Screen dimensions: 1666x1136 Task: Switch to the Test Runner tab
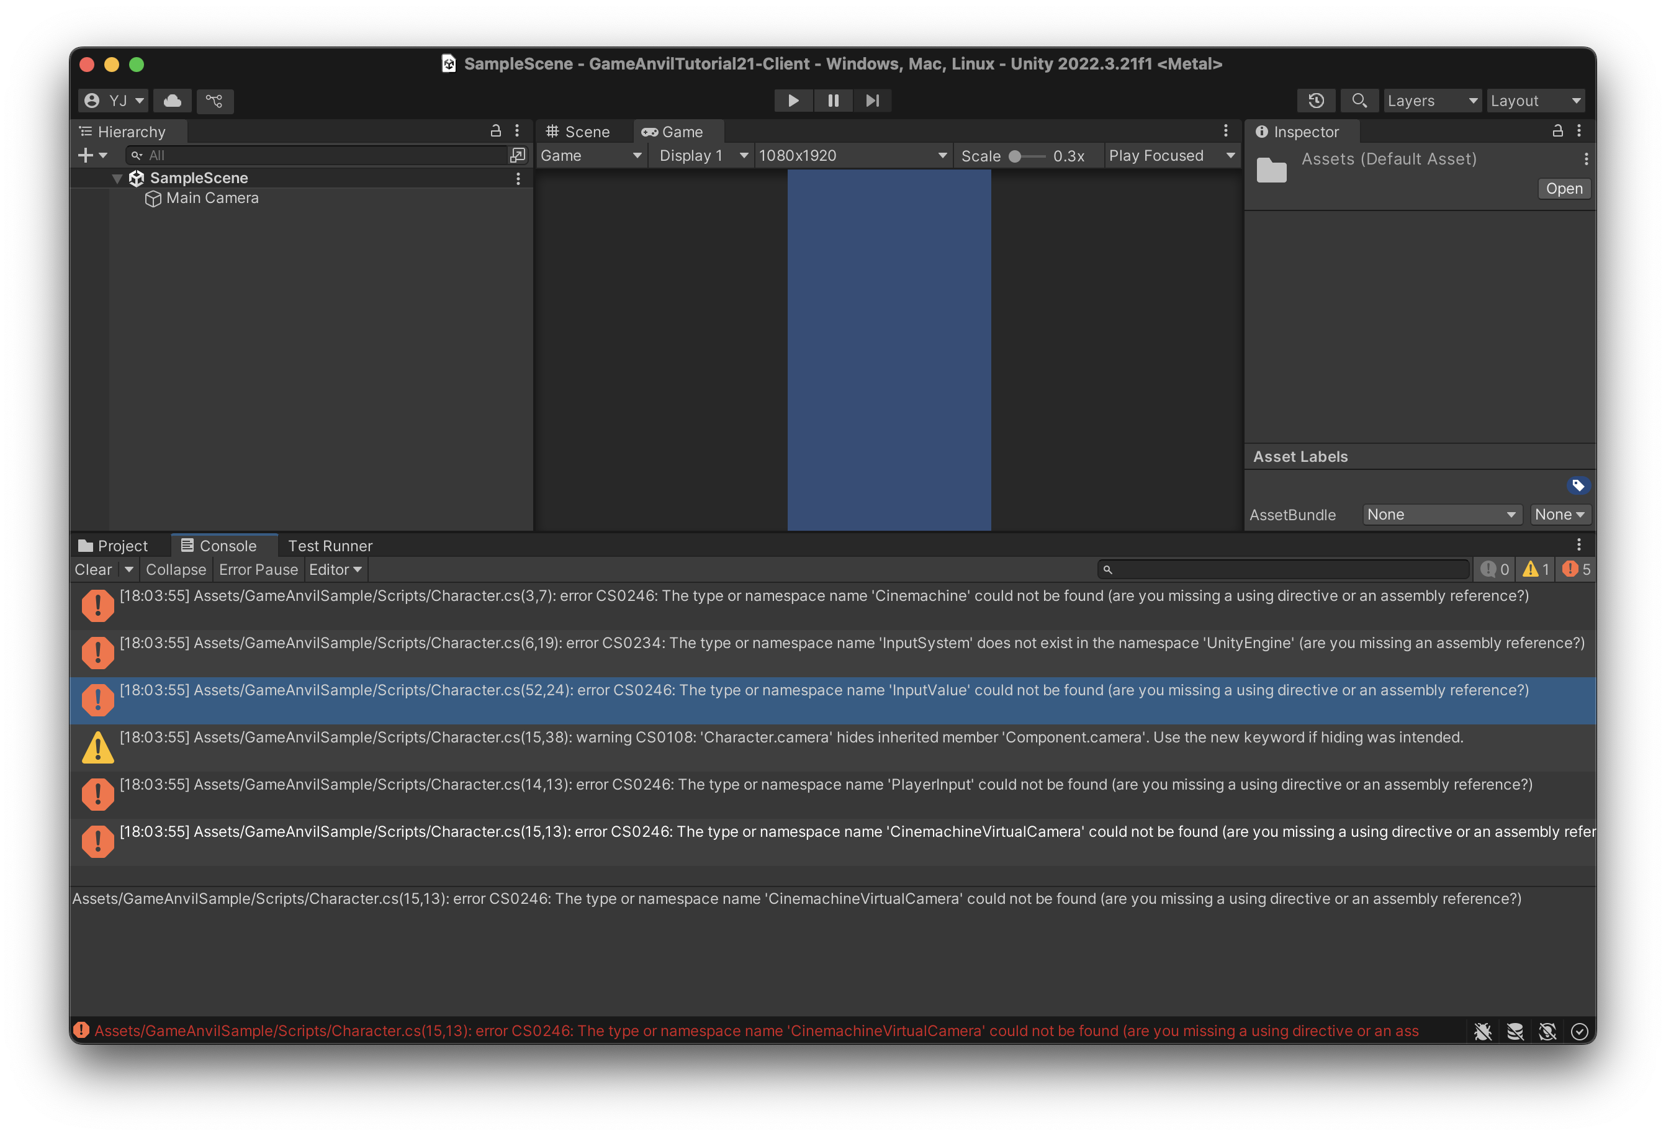click(x=330, y=546)
